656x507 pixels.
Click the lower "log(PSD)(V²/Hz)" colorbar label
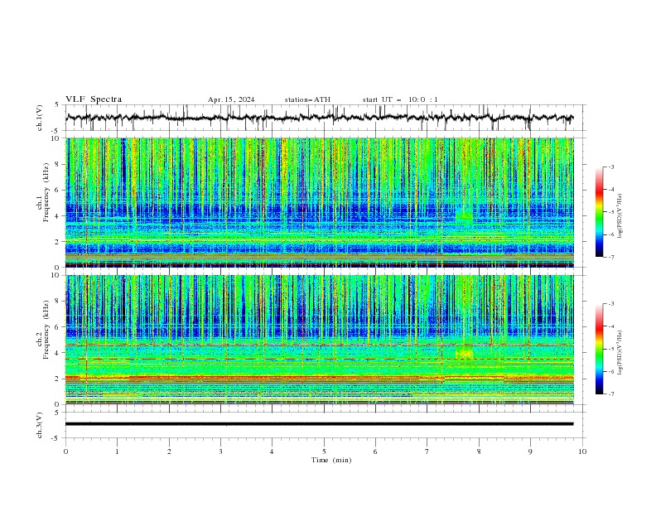click(620, 352)
